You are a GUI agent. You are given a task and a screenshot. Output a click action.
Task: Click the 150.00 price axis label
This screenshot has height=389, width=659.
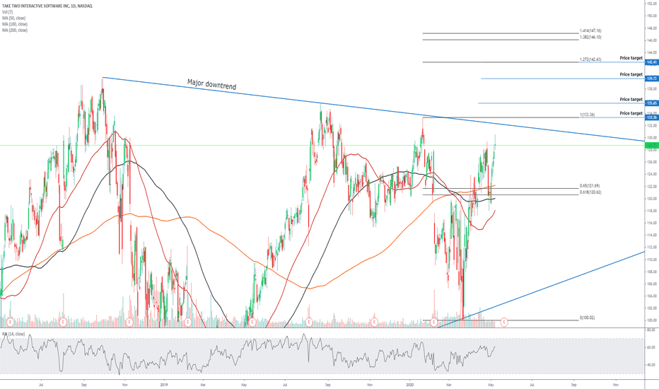(x=652, y=16)
